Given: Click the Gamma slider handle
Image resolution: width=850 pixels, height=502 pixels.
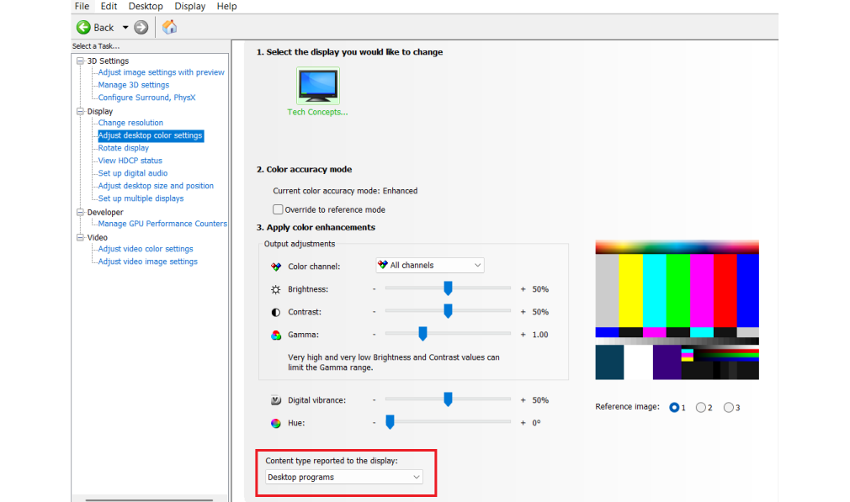Looking at the screenshot, I should [x=422, y=334].
